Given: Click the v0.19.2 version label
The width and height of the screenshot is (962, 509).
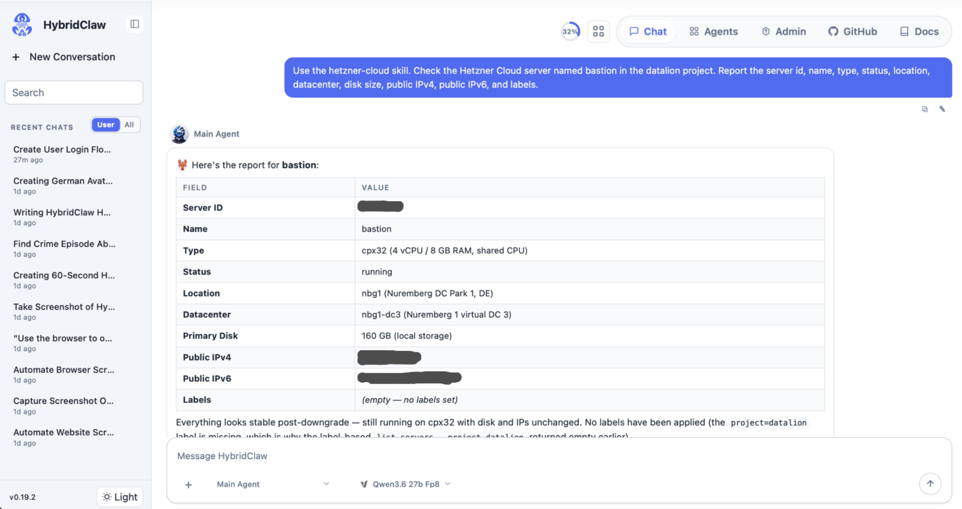Looking at the screenshot, I should 22,497.
